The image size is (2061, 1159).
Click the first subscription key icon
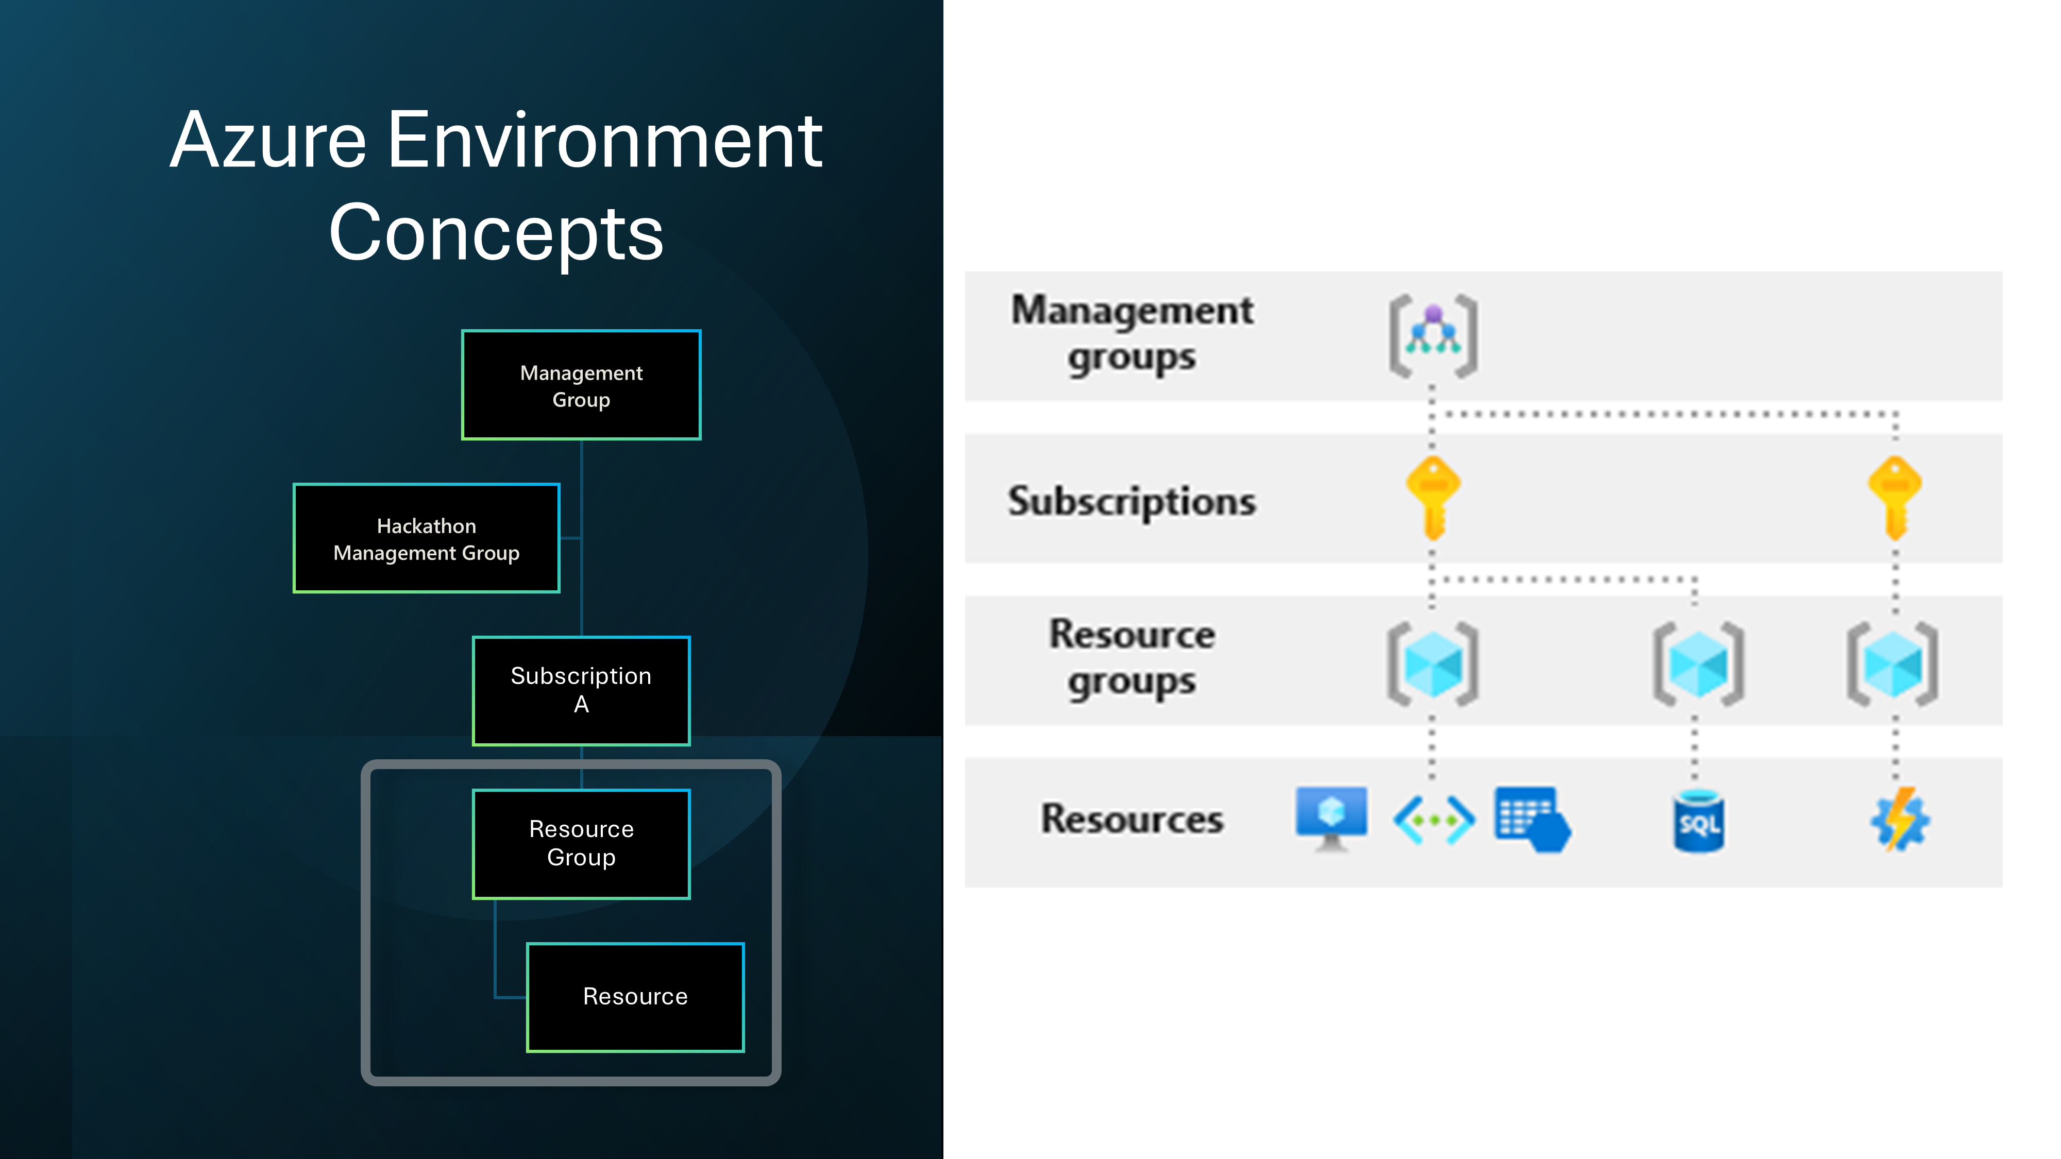click(x=1433, y=498)
